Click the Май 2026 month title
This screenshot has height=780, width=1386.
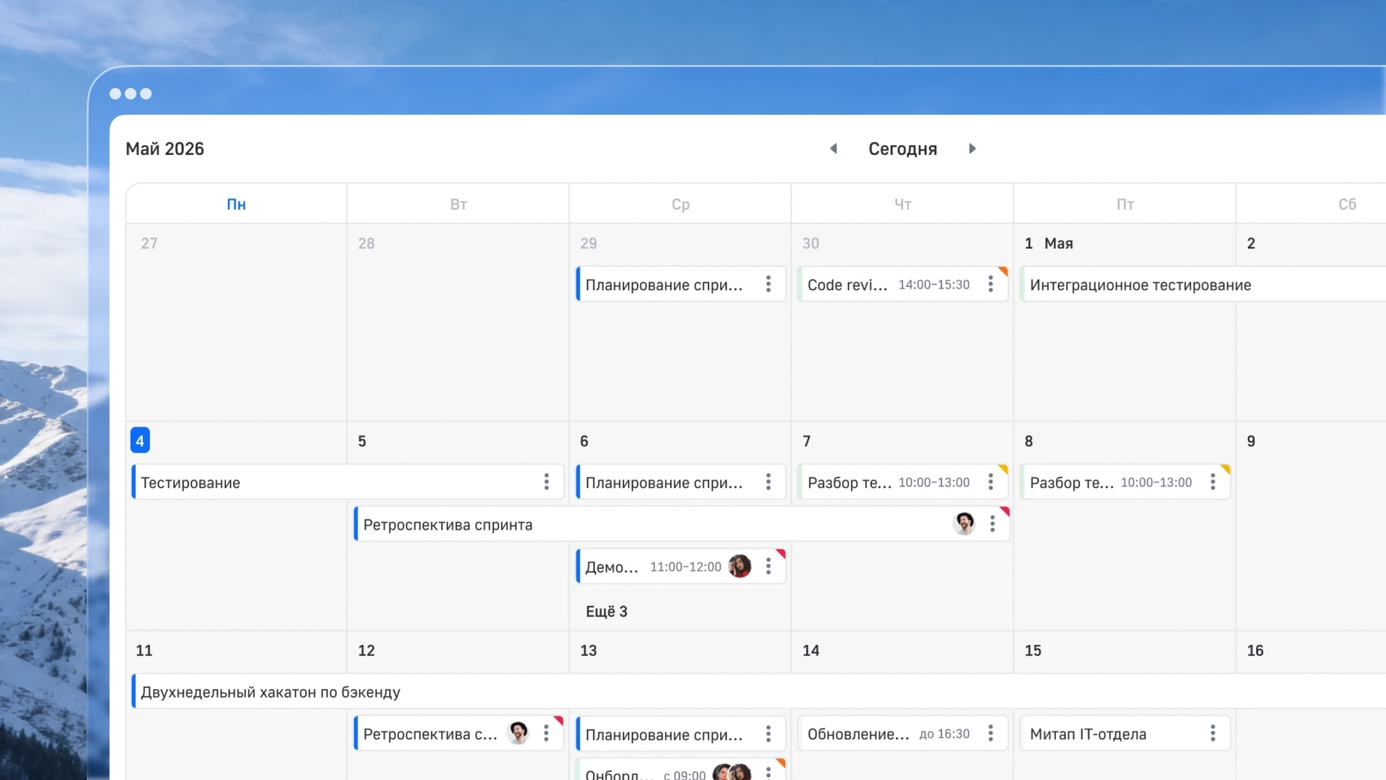point(164,148)
